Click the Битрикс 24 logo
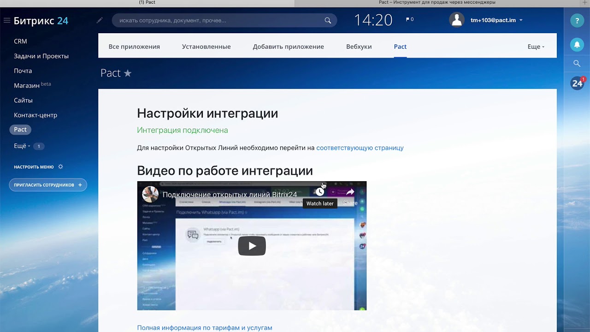Viewport: 590px width, 332px height. 41,21
